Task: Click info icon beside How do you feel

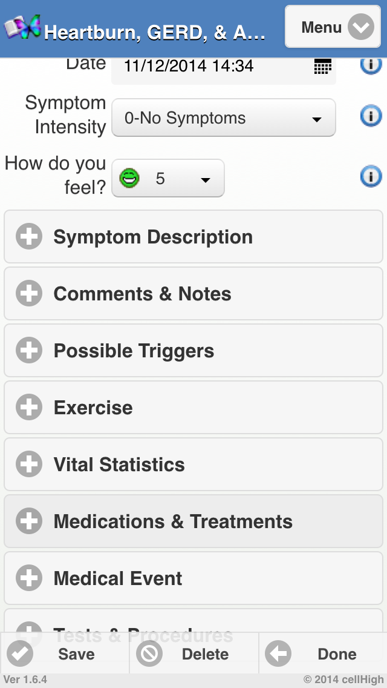Action: click(x=371, y=176)
